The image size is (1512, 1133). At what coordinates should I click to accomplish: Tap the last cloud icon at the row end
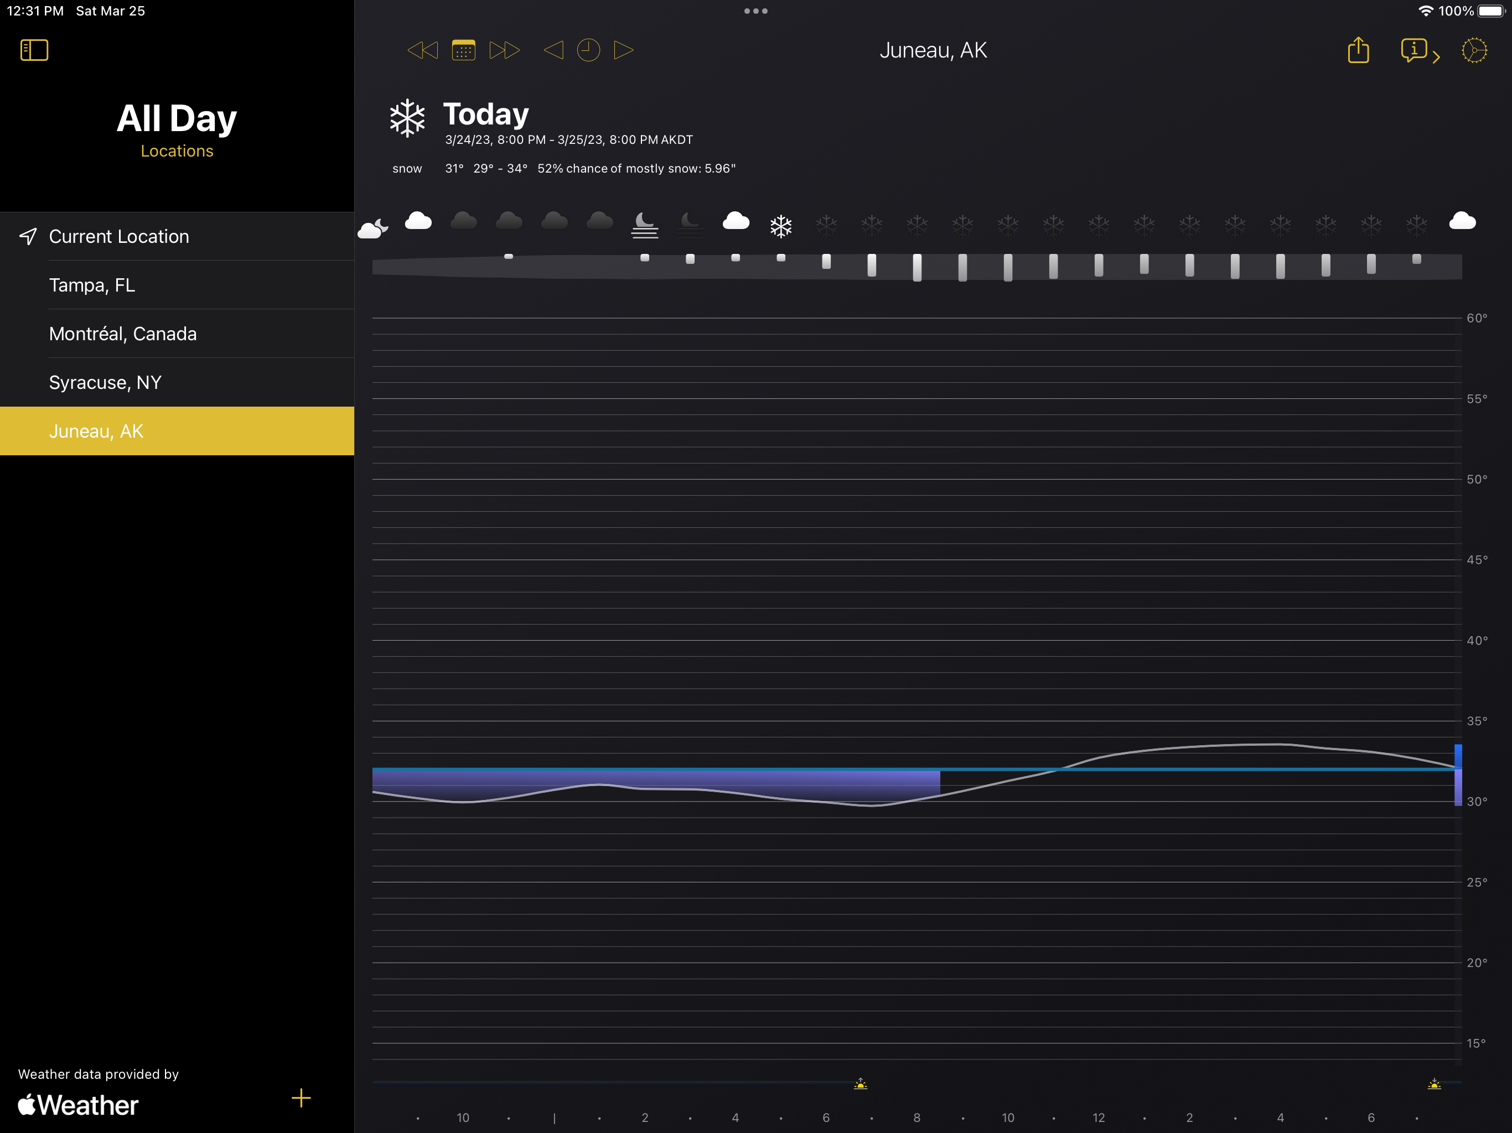1462,221
